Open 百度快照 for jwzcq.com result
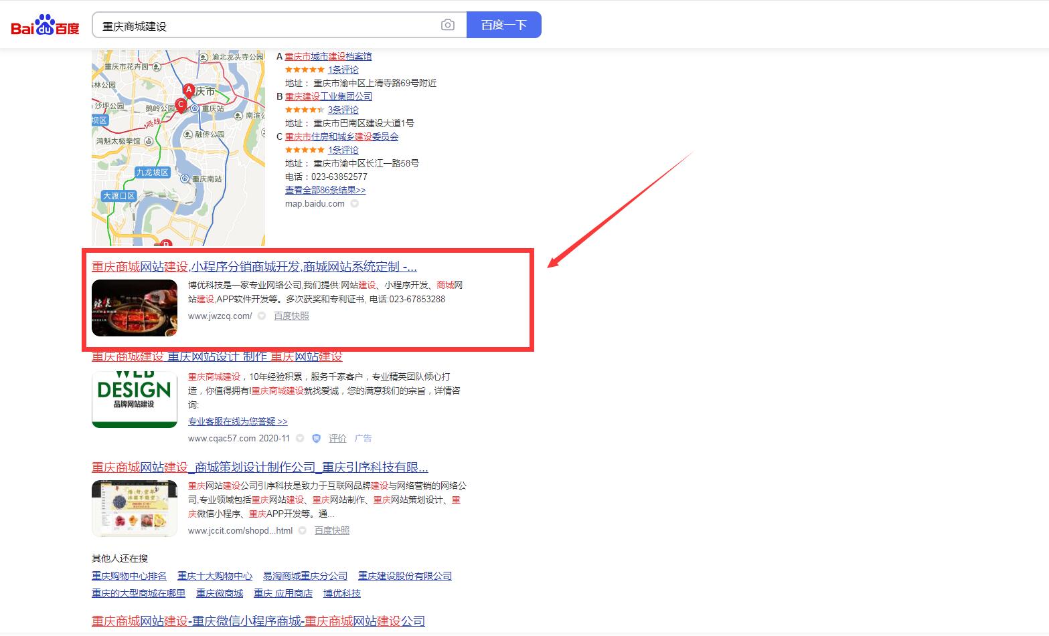 pos(291,316)
